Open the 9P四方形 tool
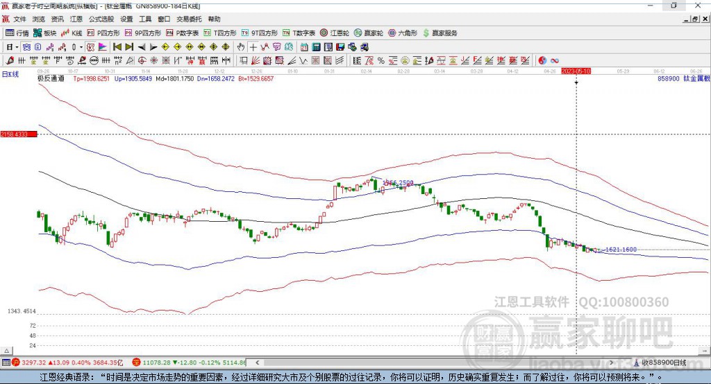 click(x=143, y=33)
